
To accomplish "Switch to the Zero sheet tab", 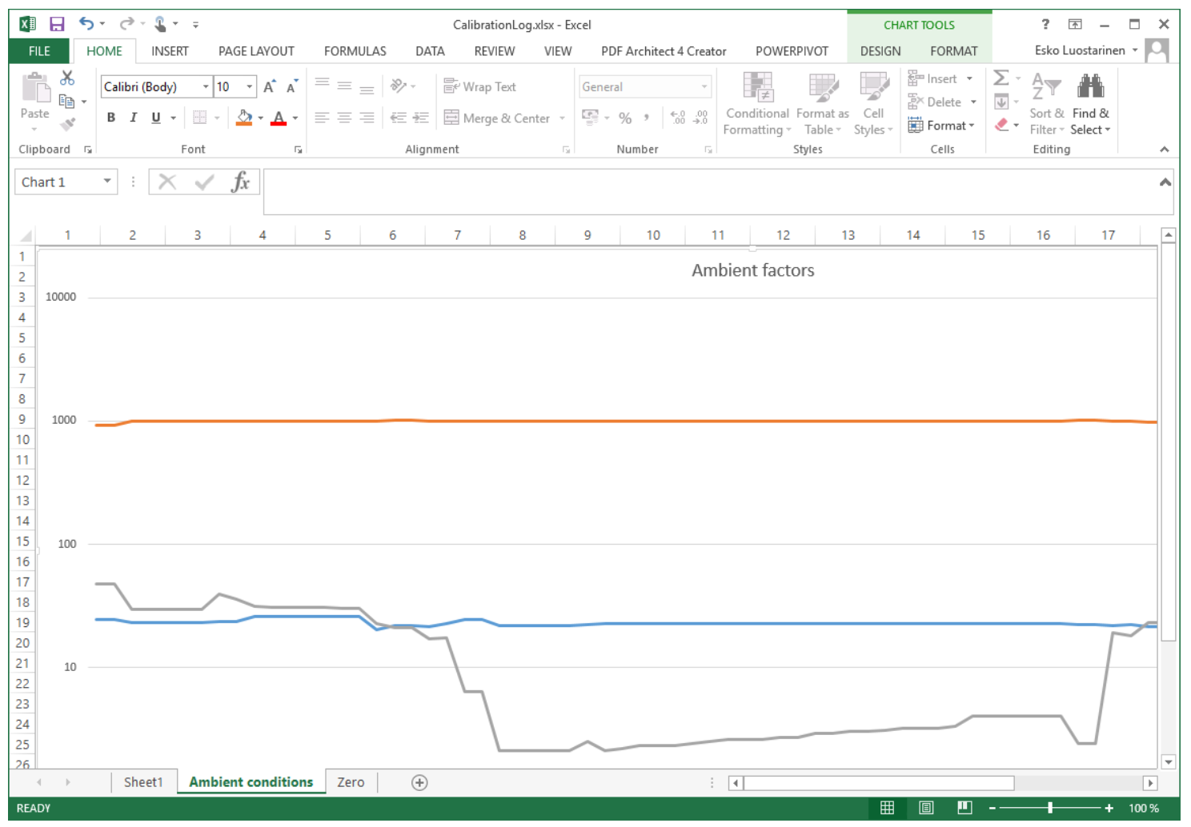I will [351, 782].
